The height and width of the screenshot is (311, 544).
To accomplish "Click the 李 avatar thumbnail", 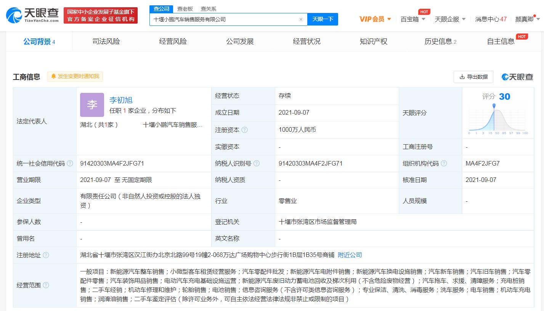I will 92,105.
